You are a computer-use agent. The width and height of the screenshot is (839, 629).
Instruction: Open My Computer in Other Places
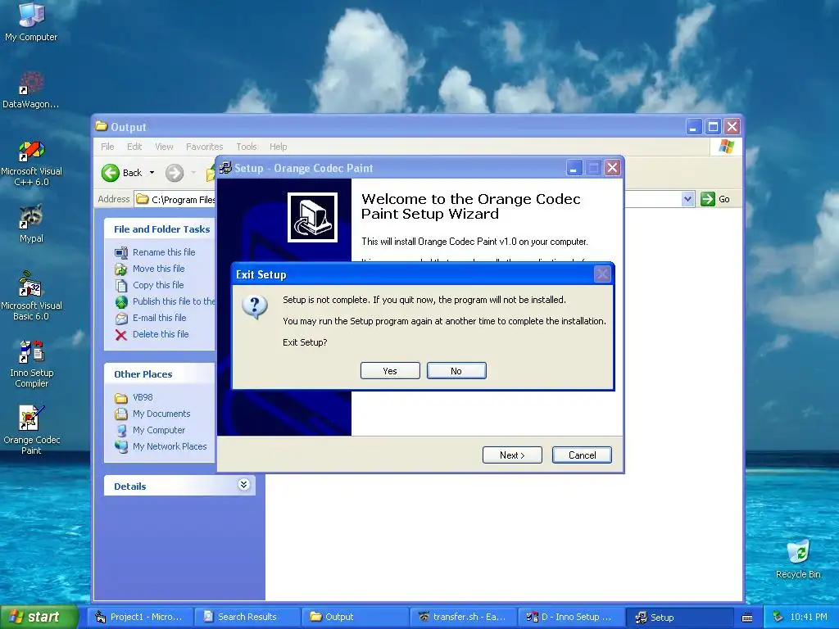(x=158, y=430)
